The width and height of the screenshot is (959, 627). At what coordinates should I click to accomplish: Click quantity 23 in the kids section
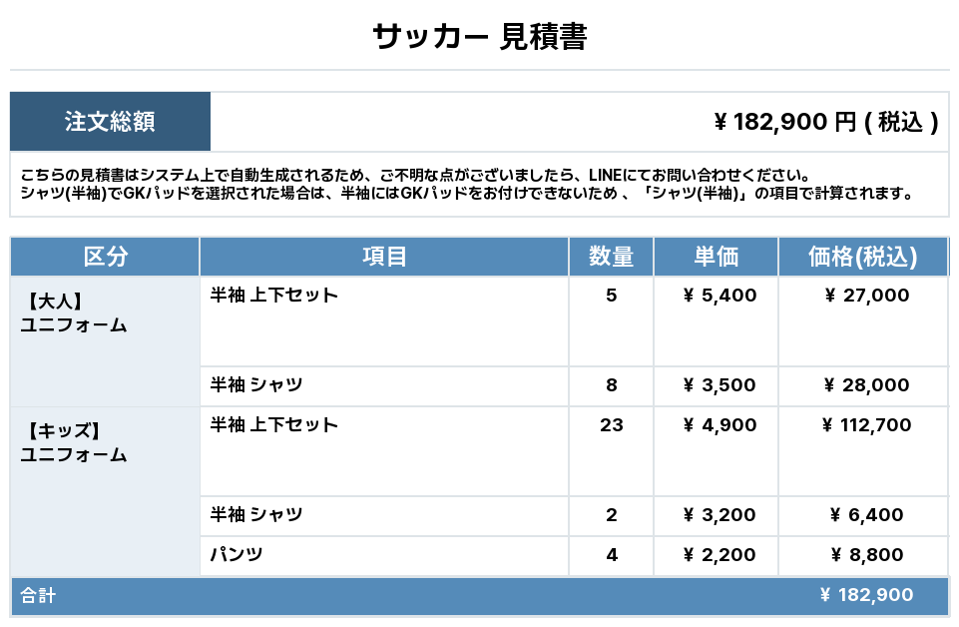coord(611,425)
